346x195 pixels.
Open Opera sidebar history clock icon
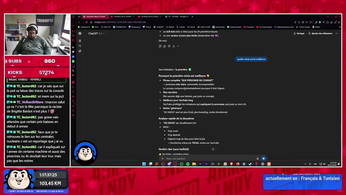click(x=73, y=101)
